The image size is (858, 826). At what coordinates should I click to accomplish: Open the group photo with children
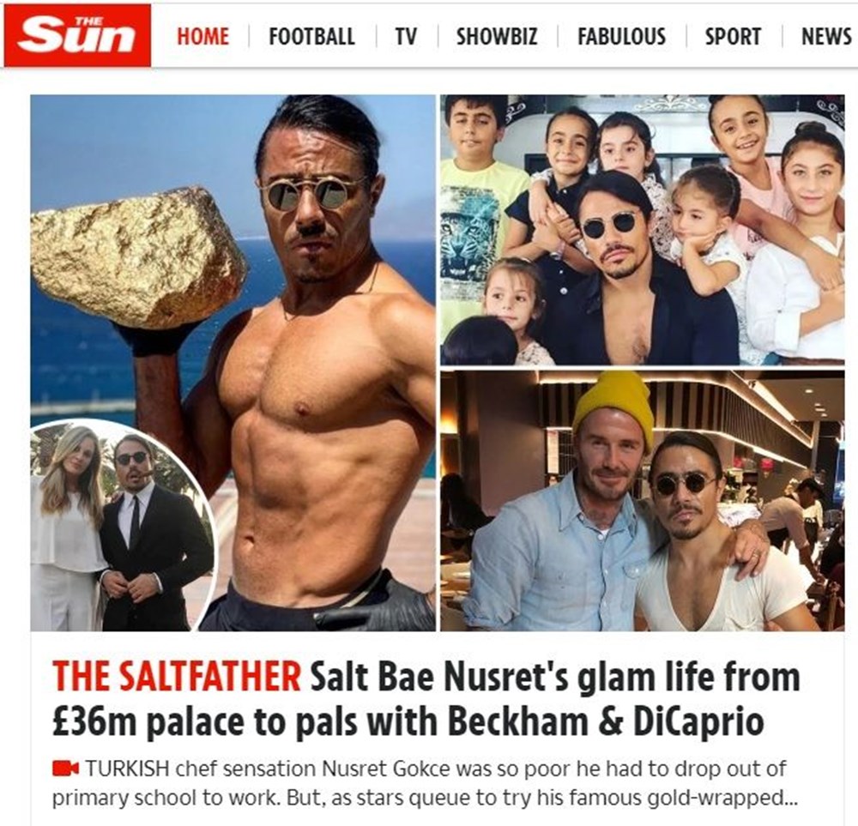[x=643, y=230]
